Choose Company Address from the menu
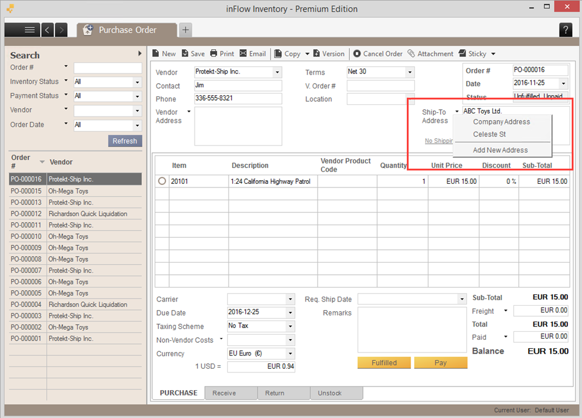Image resolution: width=582 pixels, height=418 pixels. 501,122
